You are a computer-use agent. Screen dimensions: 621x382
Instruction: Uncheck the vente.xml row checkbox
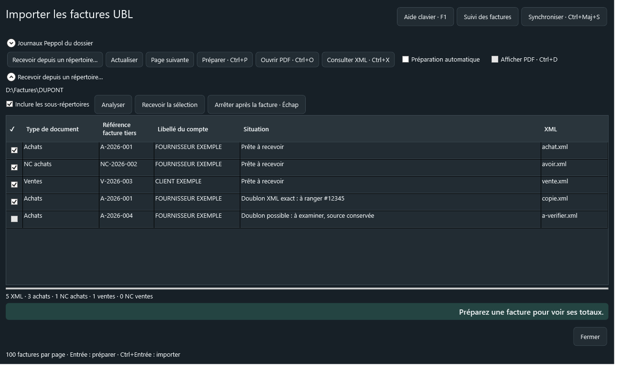14,185
